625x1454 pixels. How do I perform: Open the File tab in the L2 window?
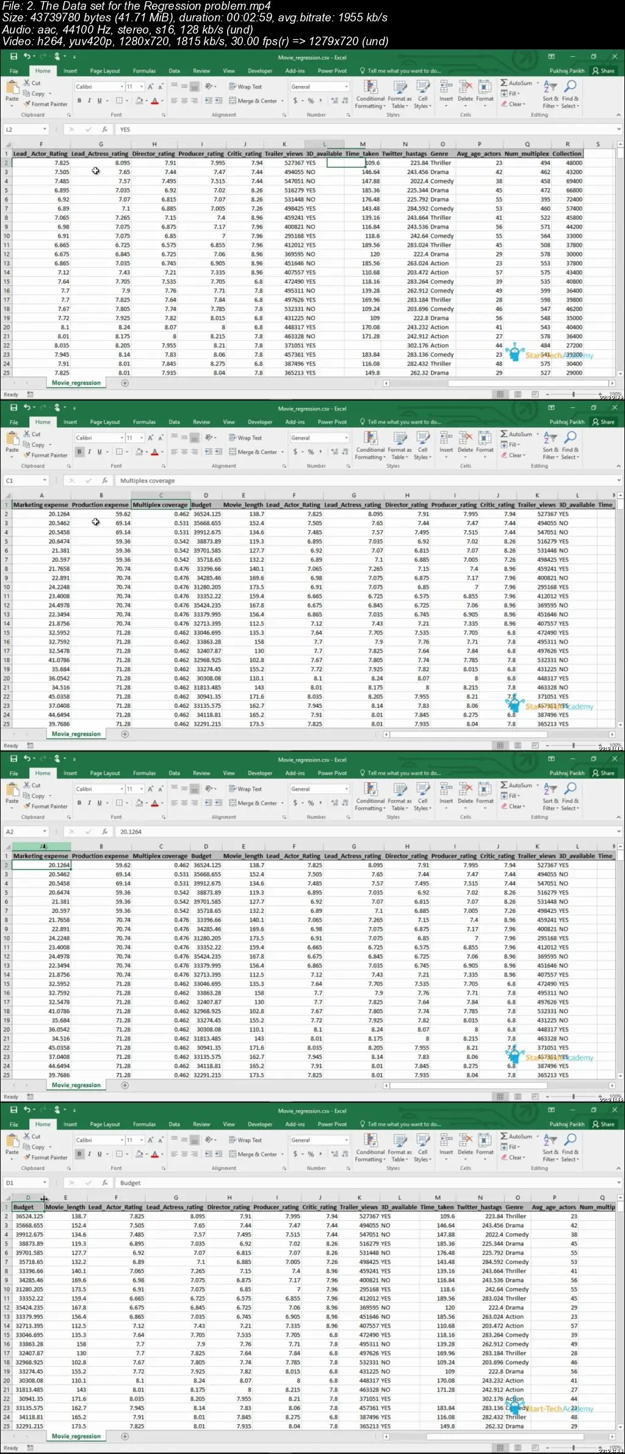pyautogui.click(x=13, y=71)
